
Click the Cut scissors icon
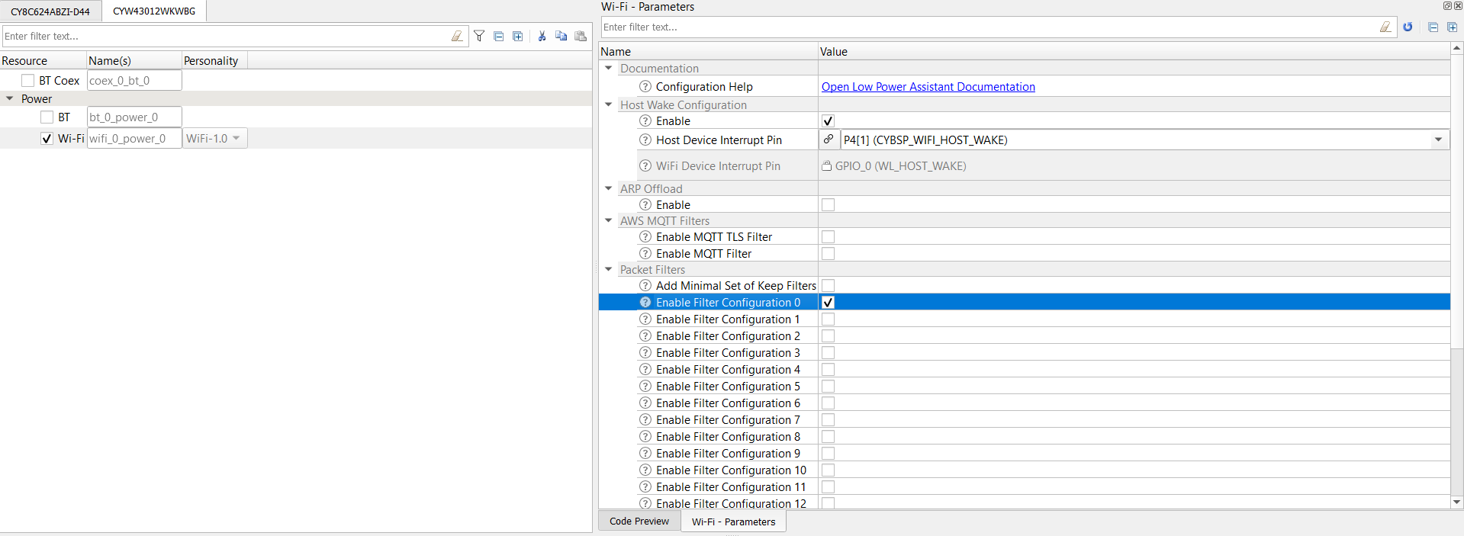(x=542, y=36)
